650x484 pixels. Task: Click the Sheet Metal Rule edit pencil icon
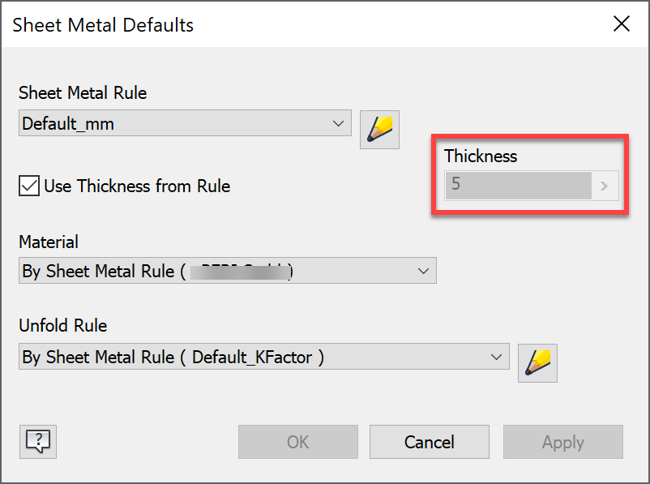tap(379, 129)
